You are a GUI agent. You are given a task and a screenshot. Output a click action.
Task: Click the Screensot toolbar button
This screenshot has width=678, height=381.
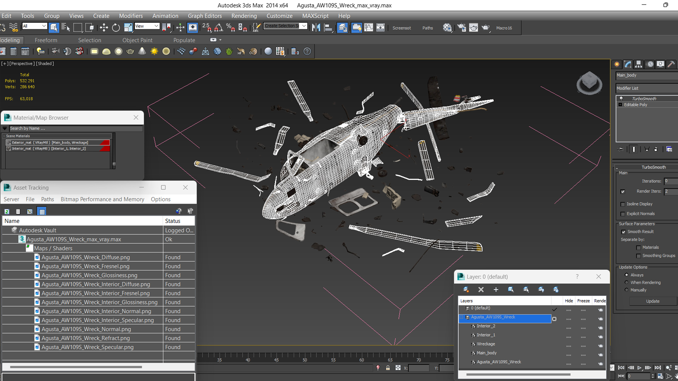pyautogui.click(x=402, y=28)
